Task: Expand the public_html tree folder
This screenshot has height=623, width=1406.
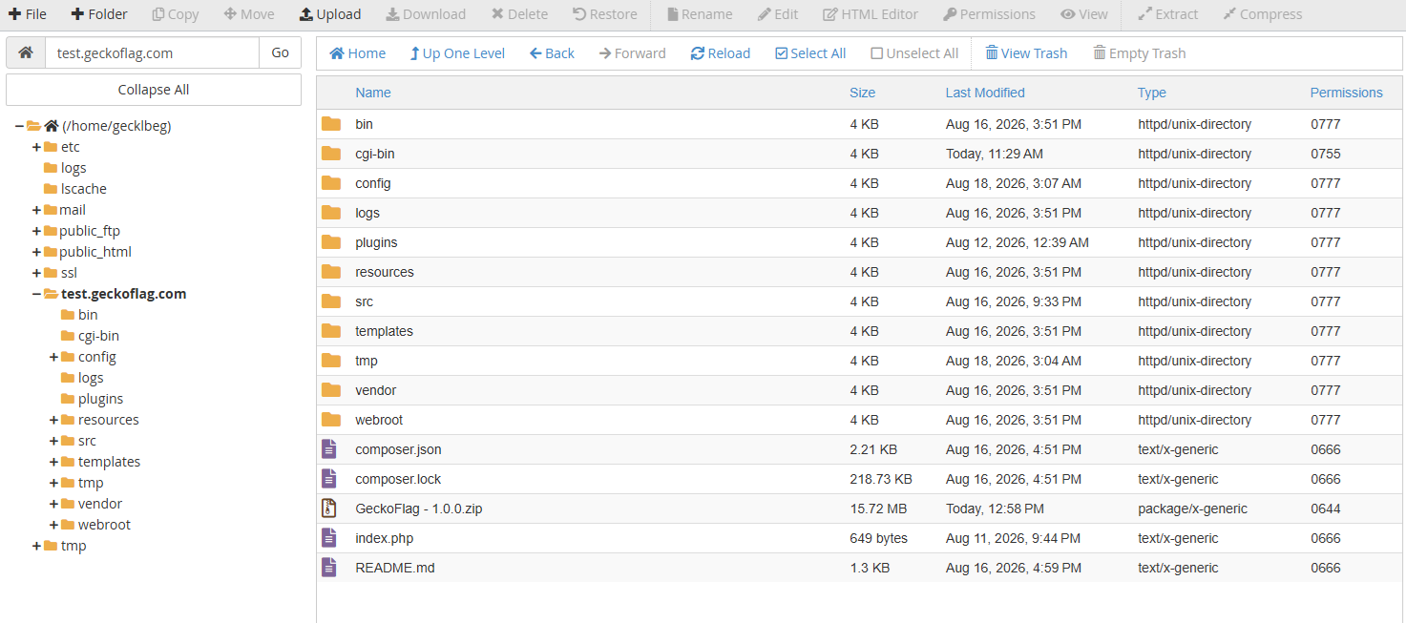Action: (x=36, y=252)
